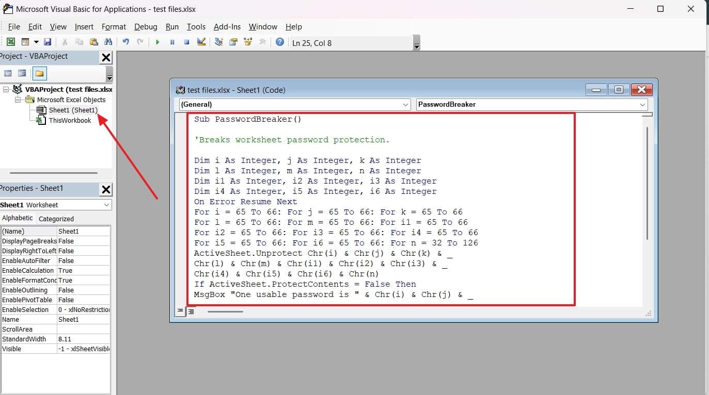Open the Debug menu
The width and height of the screenshot is (709, 395).
[146, 27]
